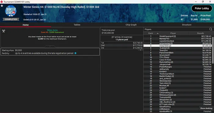Click Show desktop button
Screen dimensions: 214x113
pyautogui.click(x=206, y=108)
